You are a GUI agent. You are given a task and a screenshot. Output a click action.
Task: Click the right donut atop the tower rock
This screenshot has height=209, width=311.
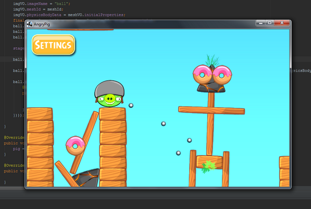(x=222, y=75)
